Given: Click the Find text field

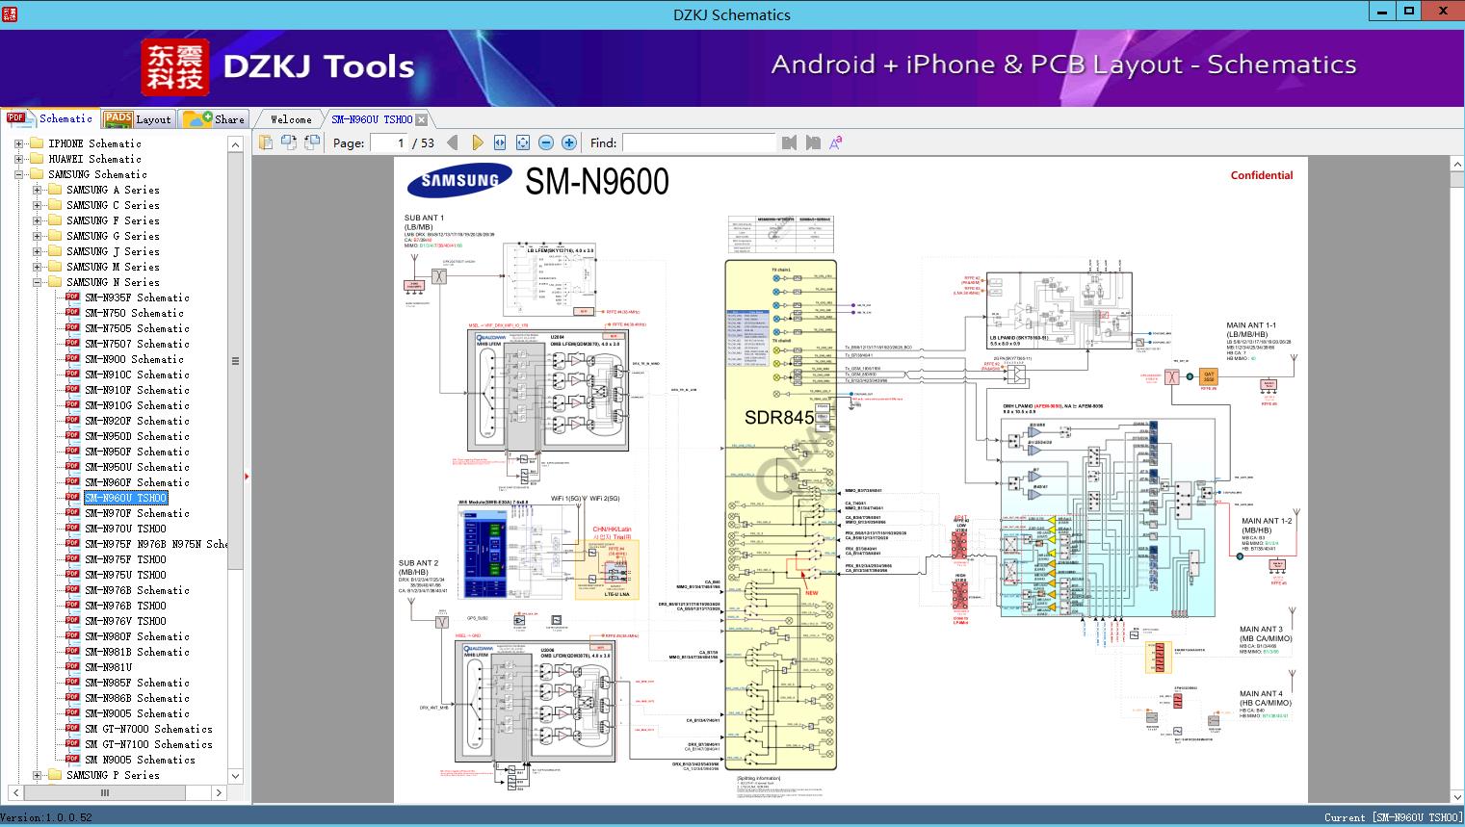Looking at the screenshot, I should pyautogui.click(x=699, y=142).
